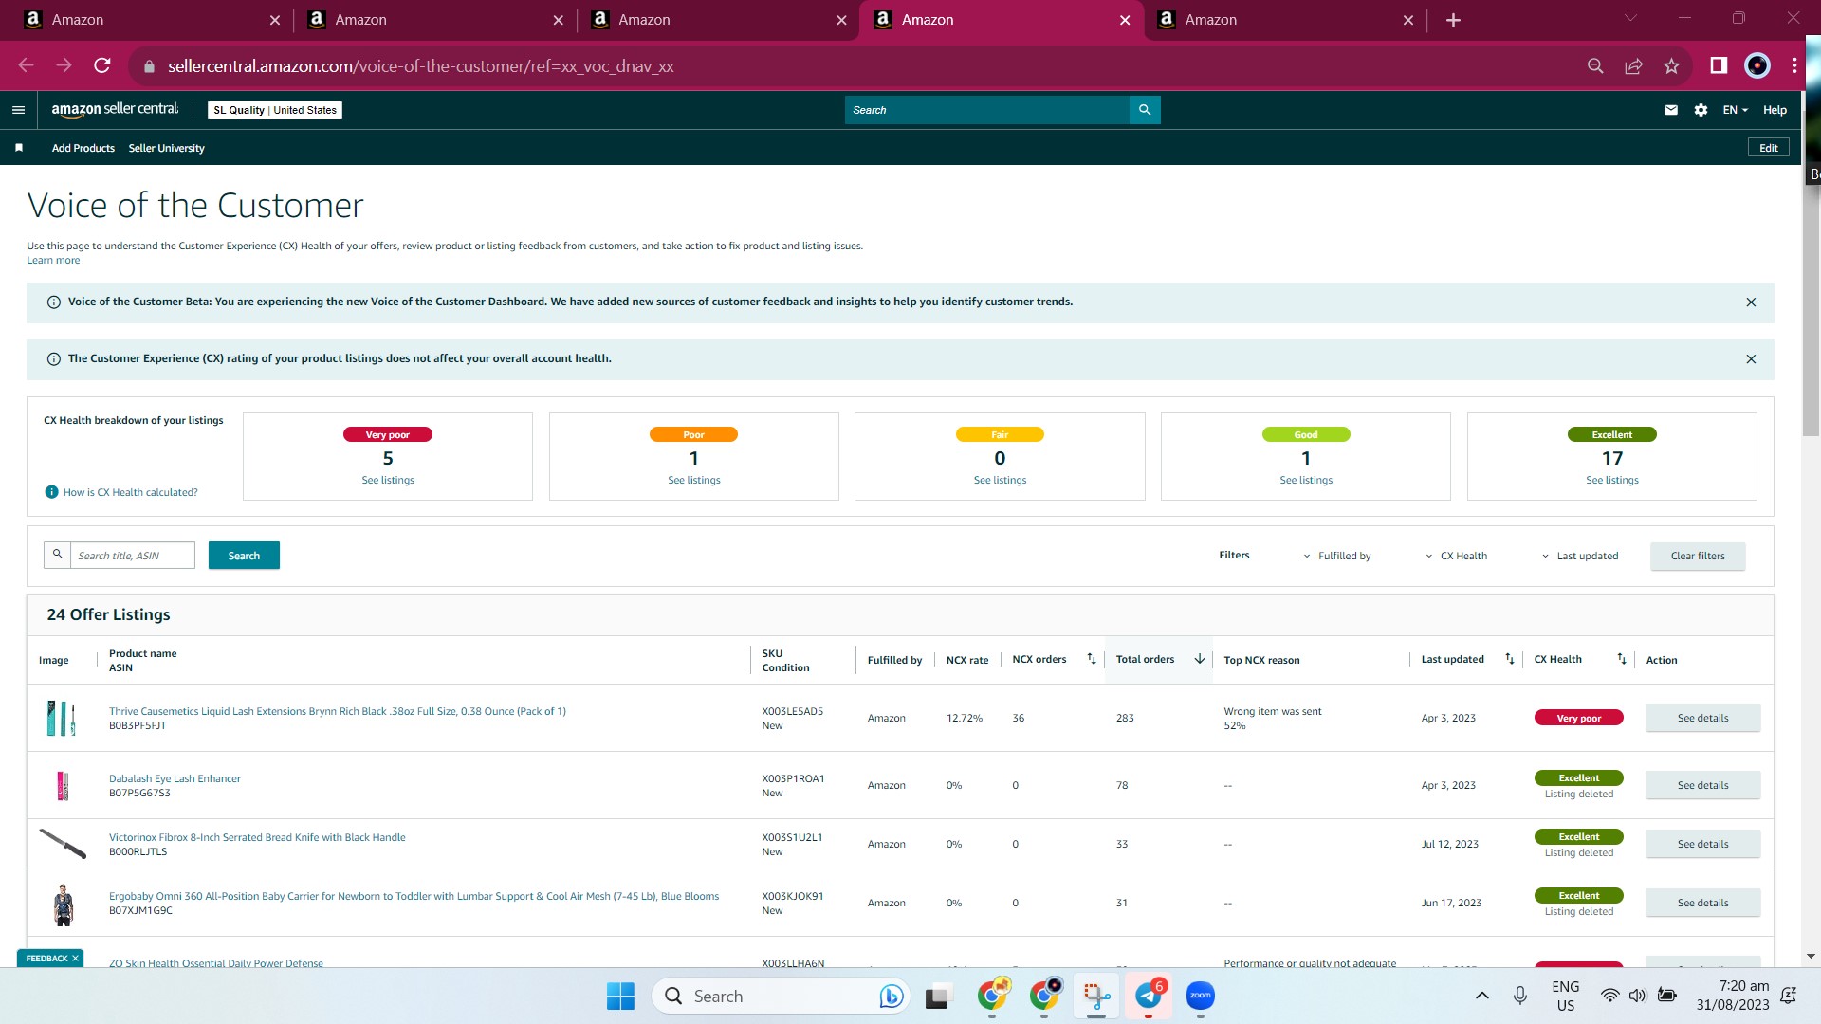Sort by NCX orders arrows
Screen dimensions: 1821x1024
(x=1091, y=659)
